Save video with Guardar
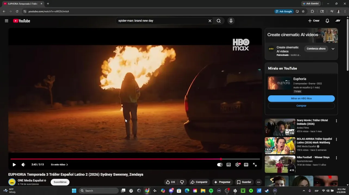349x195 pixels. pyautogui.click(x=244, y=182)
